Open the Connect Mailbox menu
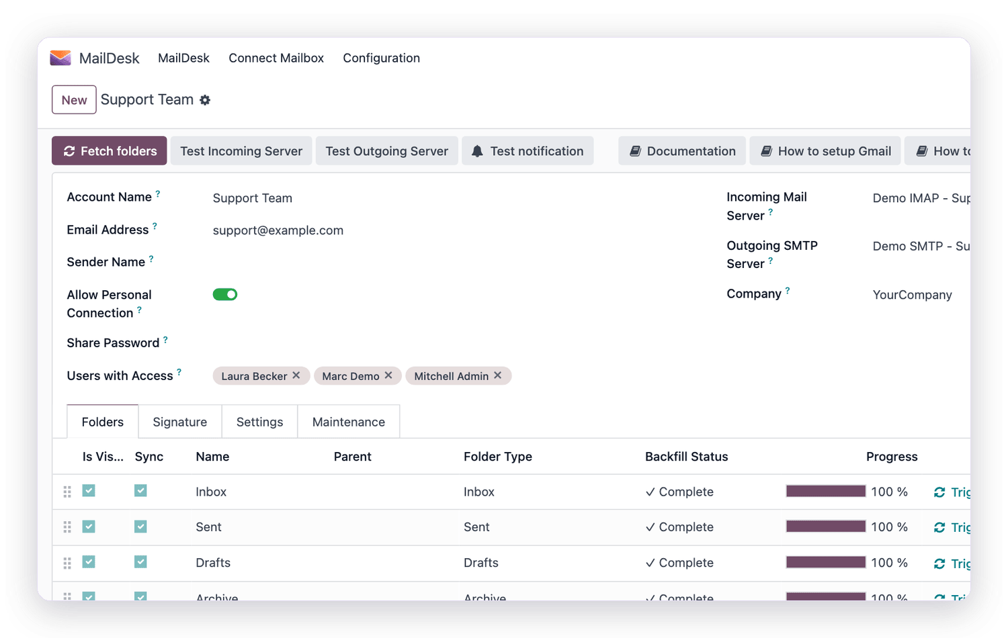This screenshot has height=638, width=1008. click(276, 58)
